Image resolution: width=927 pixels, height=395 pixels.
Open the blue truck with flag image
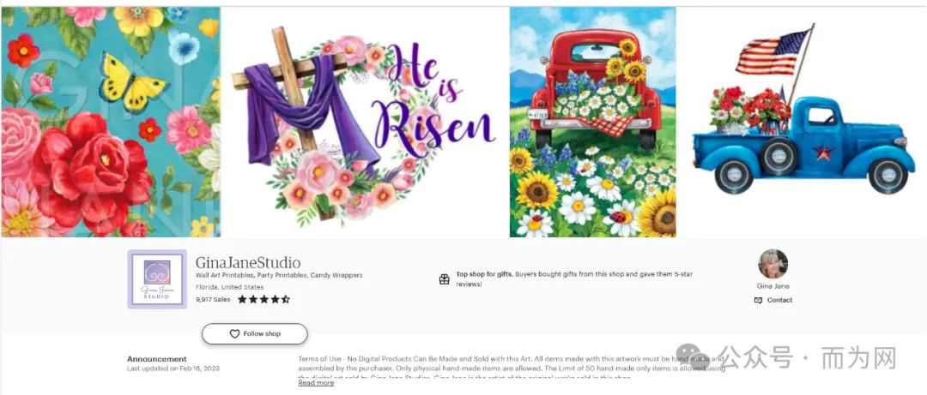coord(802,122)
